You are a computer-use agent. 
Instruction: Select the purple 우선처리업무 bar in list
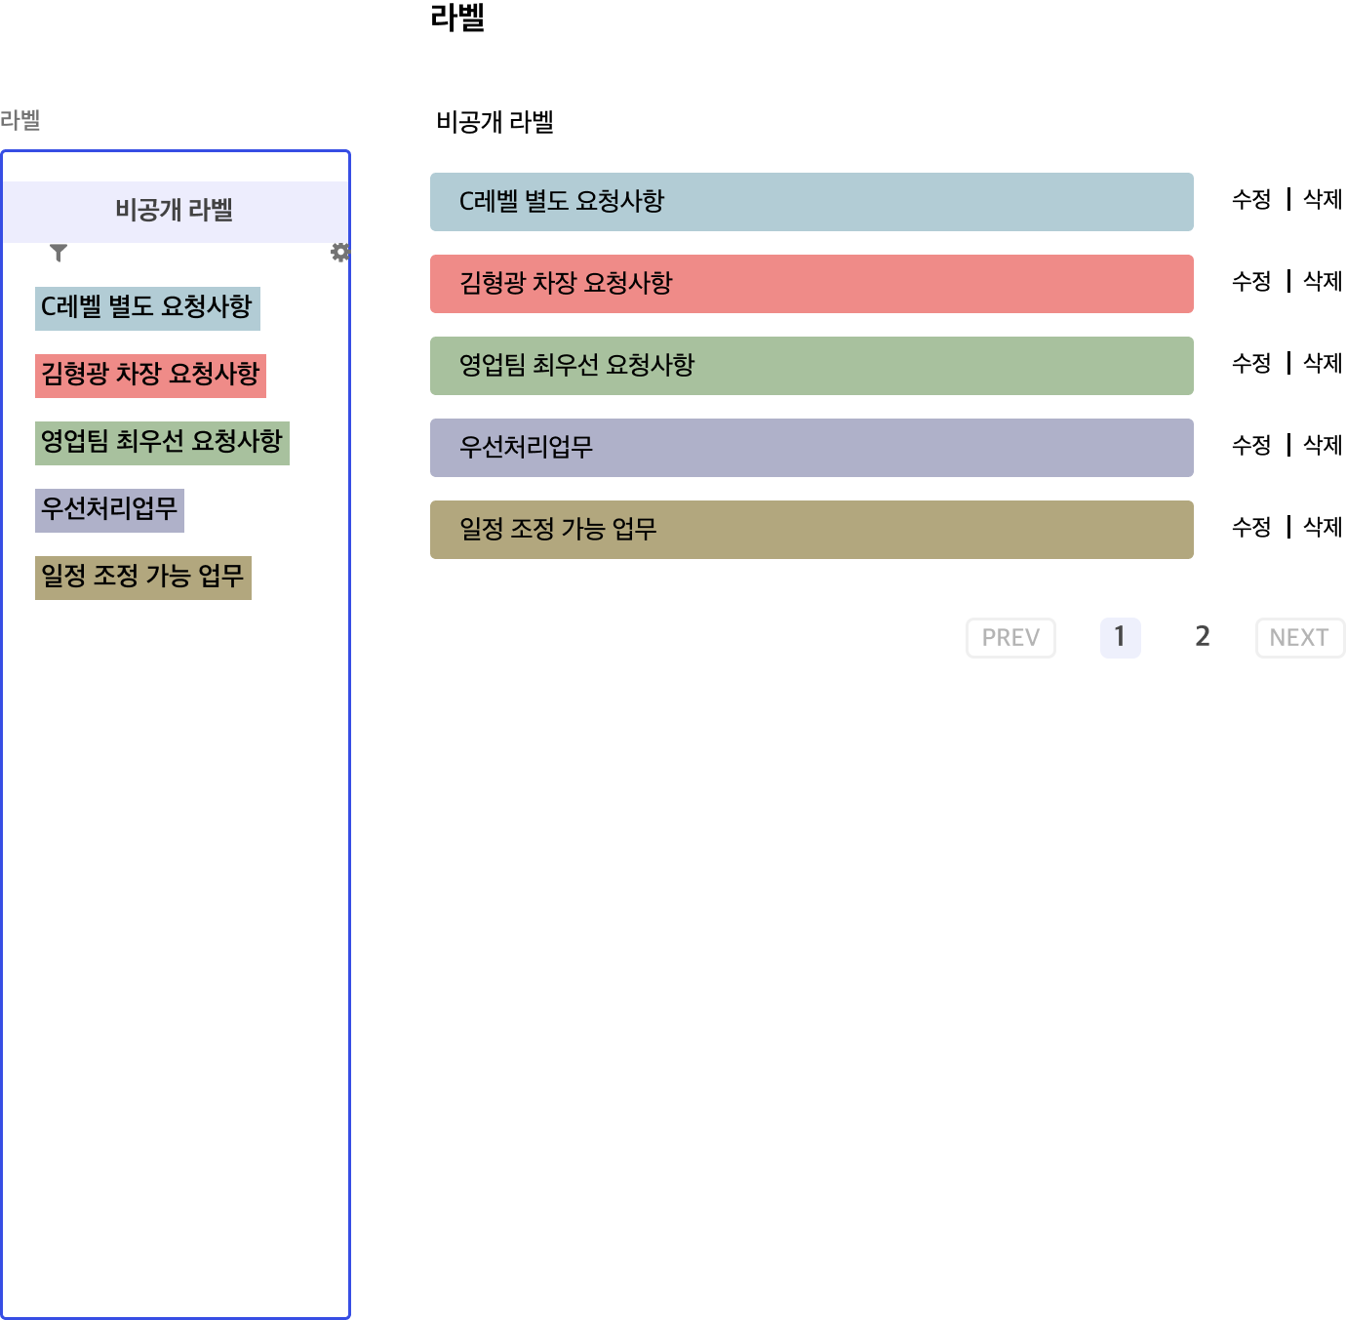(812, 448)
